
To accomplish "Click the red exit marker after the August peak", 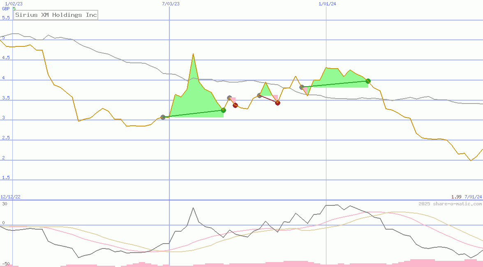I will pyautogui.click(x=235, y=105).
